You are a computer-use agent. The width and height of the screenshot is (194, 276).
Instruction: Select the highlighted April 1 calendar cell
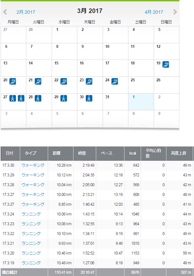pyautogui.click(x=141, y=102)
